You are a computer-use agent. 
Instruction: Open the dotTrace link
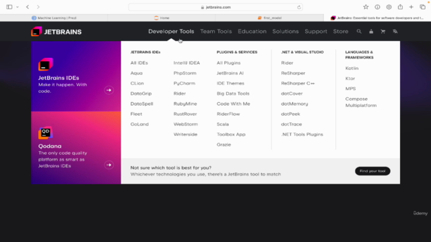[292, 124]
